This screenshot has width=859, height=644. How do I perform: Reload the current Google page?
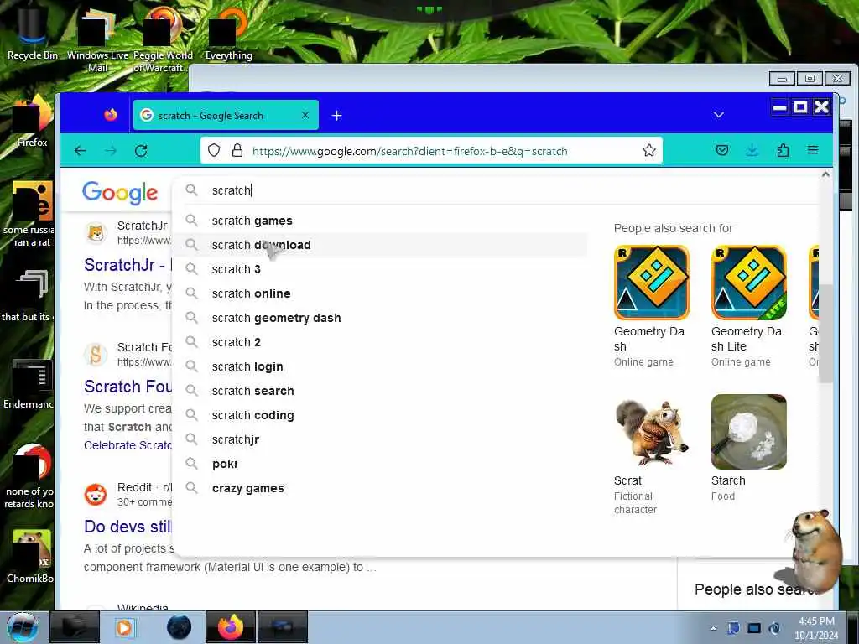(x=141, y=151)
